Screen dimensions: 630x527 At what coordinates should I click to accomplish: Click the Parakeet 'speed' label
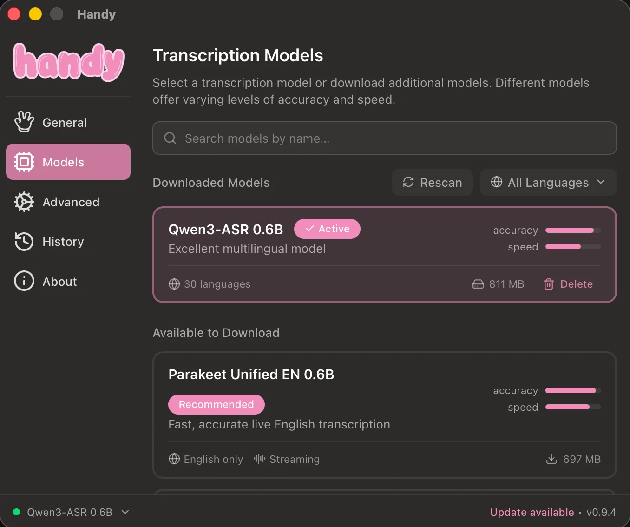coord(523,407)
